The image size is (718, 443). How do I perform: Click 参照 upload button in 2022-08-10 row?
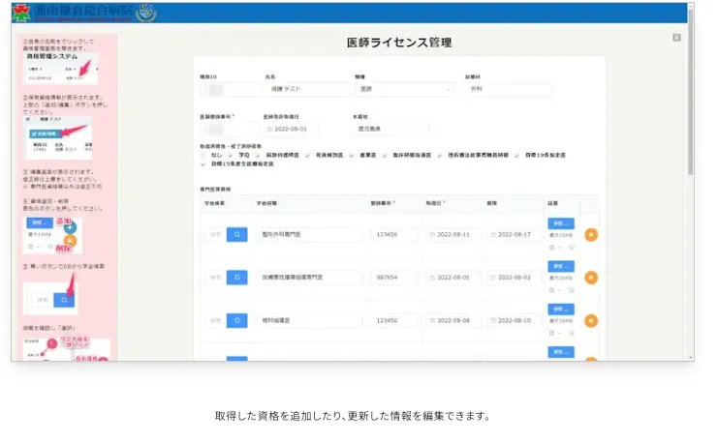(x=561, y=310)
